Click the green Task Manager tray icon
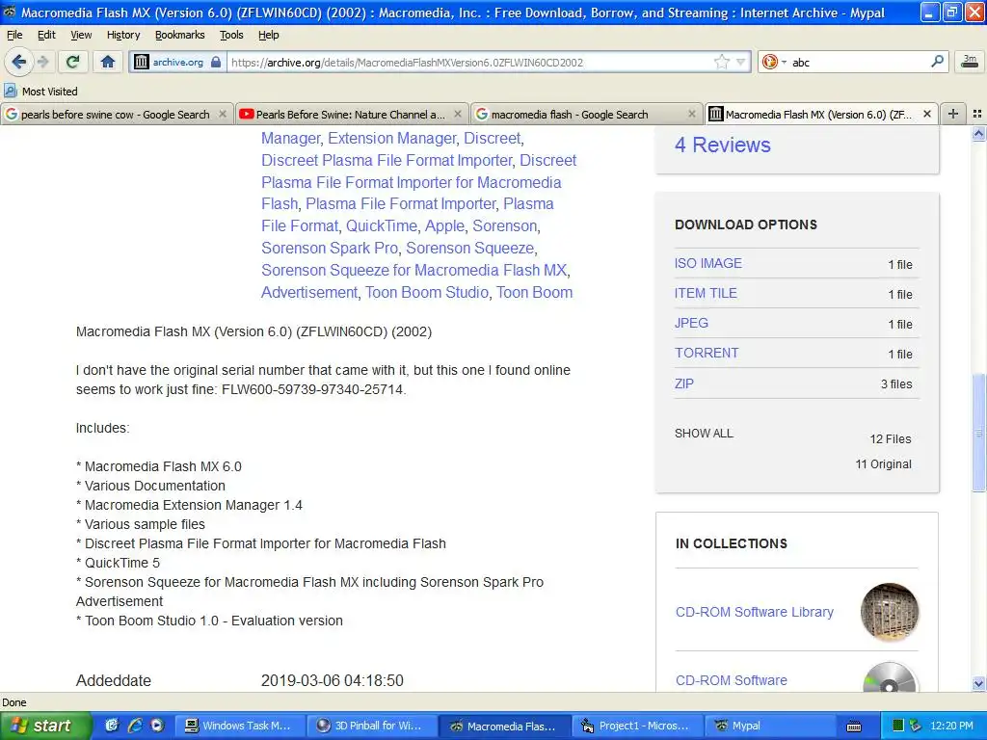Image resolution: width=987 pixels, height=740 pixels. [x=898, y=726]
